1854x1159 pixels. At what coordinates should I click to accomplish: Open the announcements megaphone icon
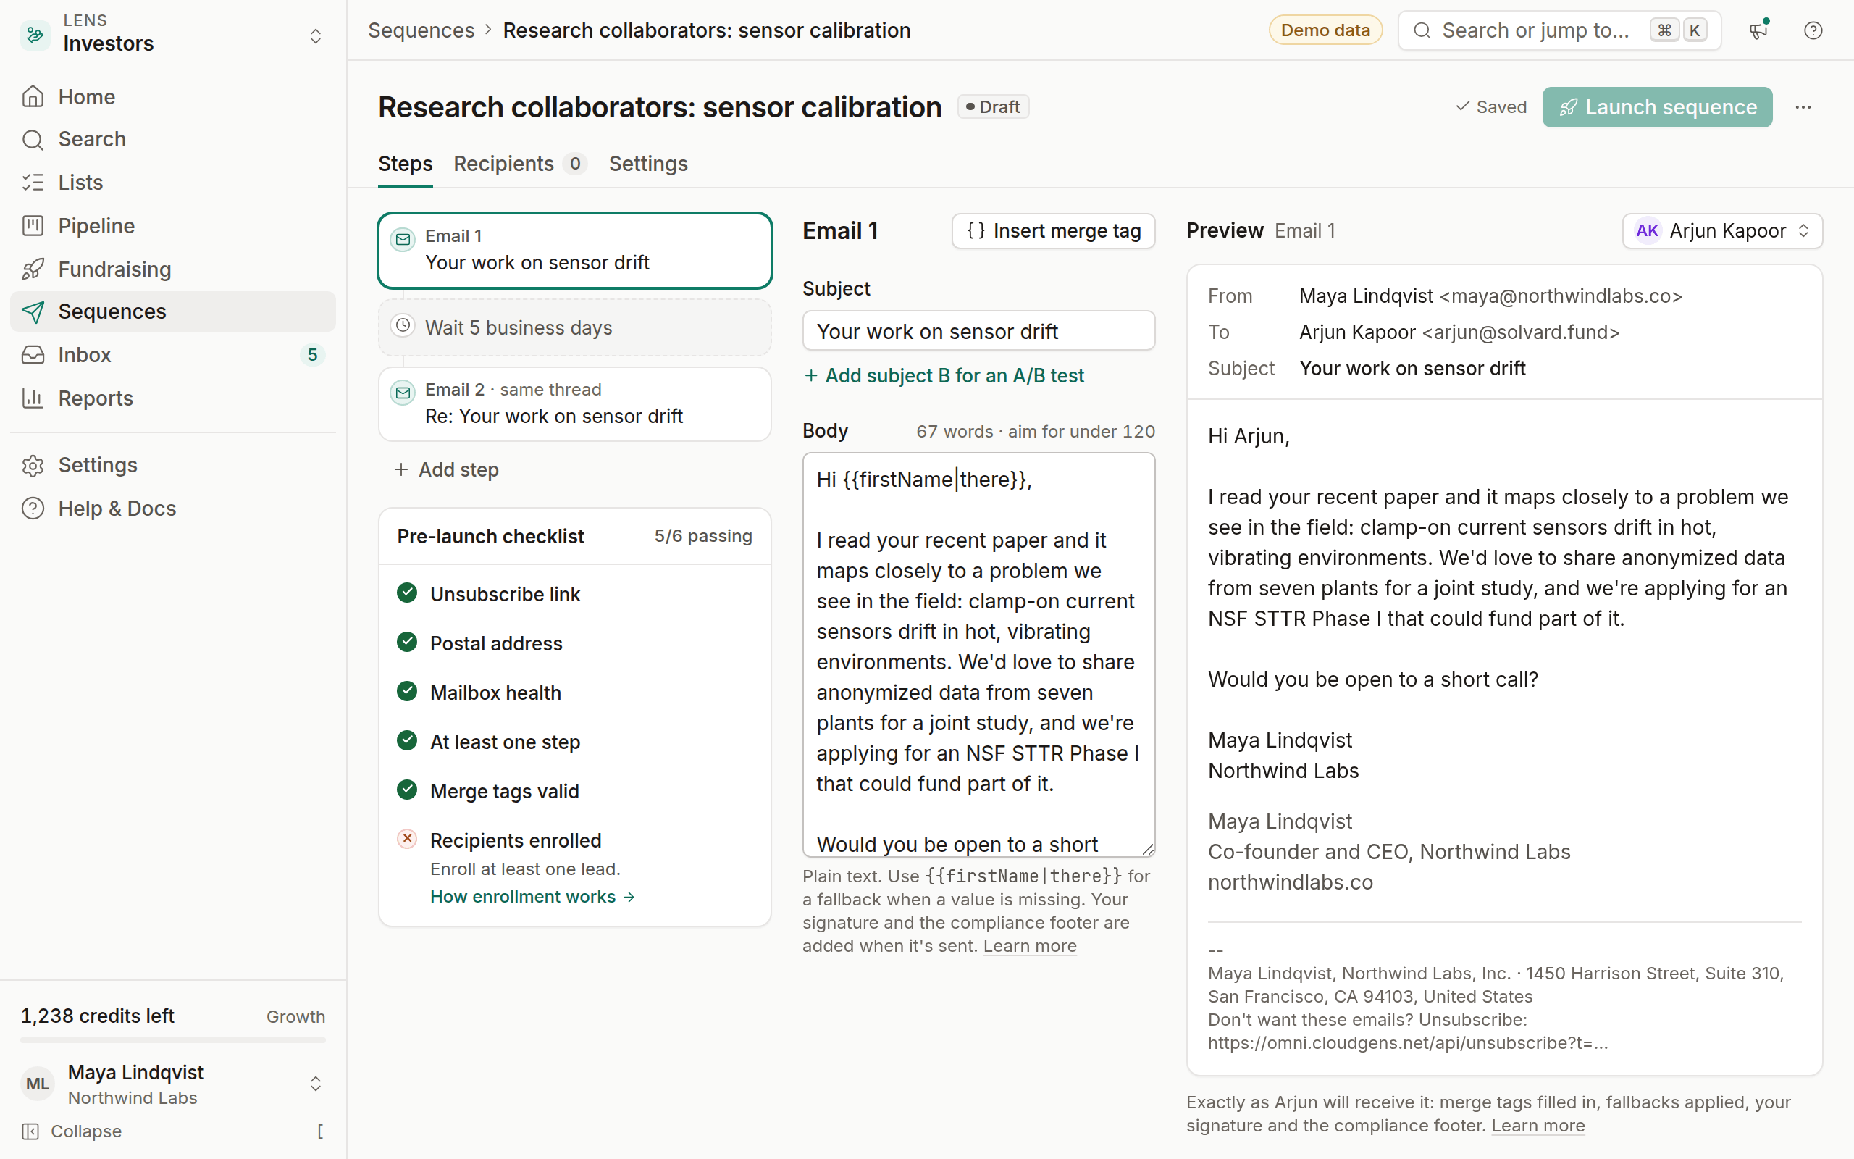tap(1758, 30)
